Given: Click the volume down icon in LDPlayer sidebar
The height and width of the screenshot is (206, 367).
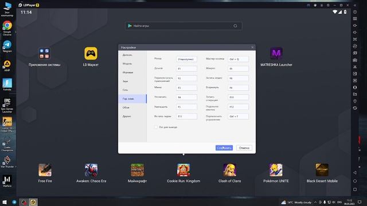Looking at the screenshot, I should [355, 32].
